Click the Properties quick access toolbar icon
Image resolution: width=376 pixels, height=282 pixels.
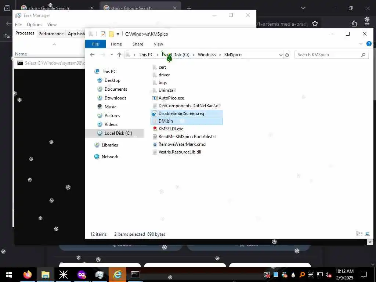tap(103, 34)
